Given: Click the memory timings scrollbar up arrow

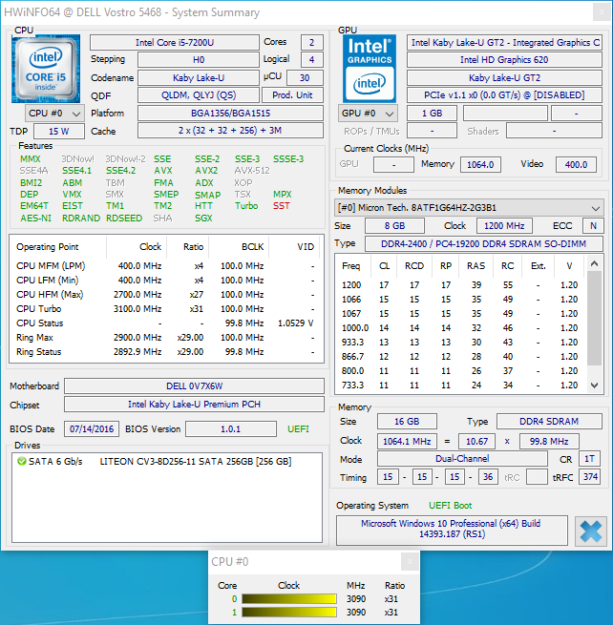Looking at the screenshot, I should [x=594, y=263].
